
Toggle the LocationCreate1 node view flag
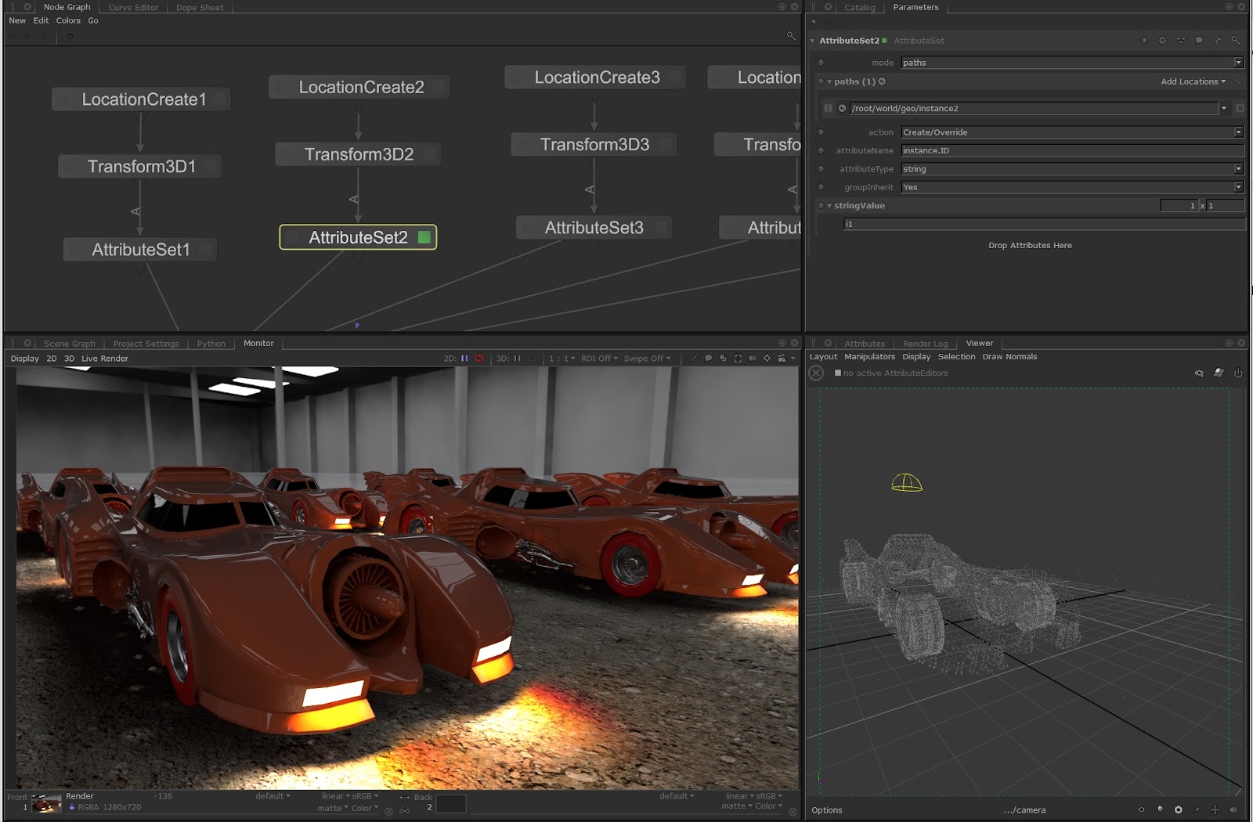[x=220, y=99]
